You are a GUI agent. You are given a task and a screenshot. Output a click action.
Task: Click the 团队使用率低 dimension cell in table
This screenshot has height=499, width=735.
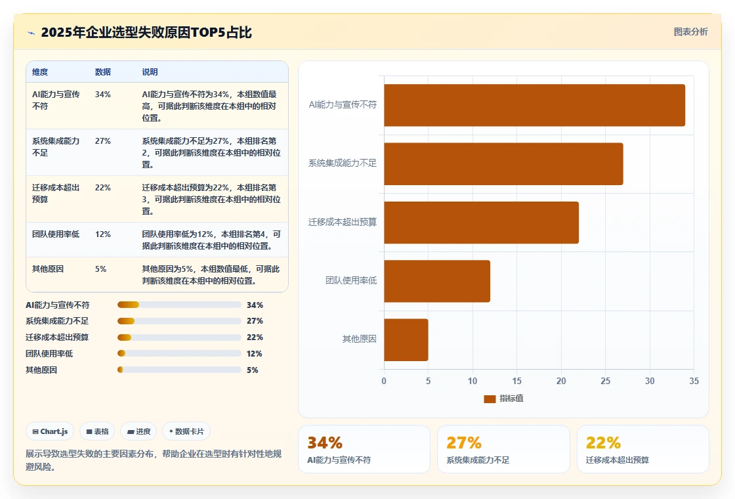56,234
